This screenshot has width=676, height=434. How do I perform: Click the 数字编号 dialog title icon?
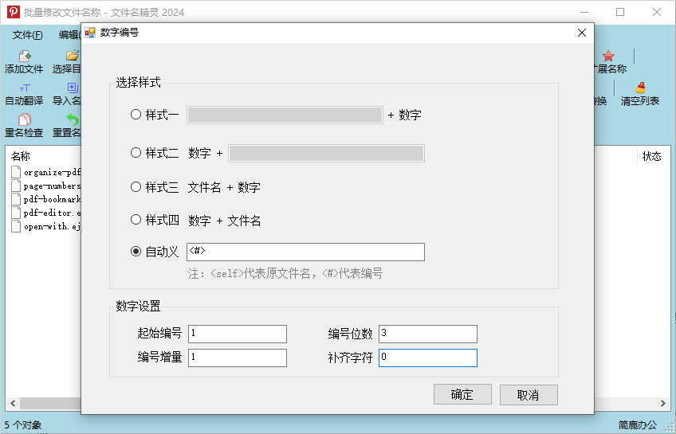coord(89,33)
